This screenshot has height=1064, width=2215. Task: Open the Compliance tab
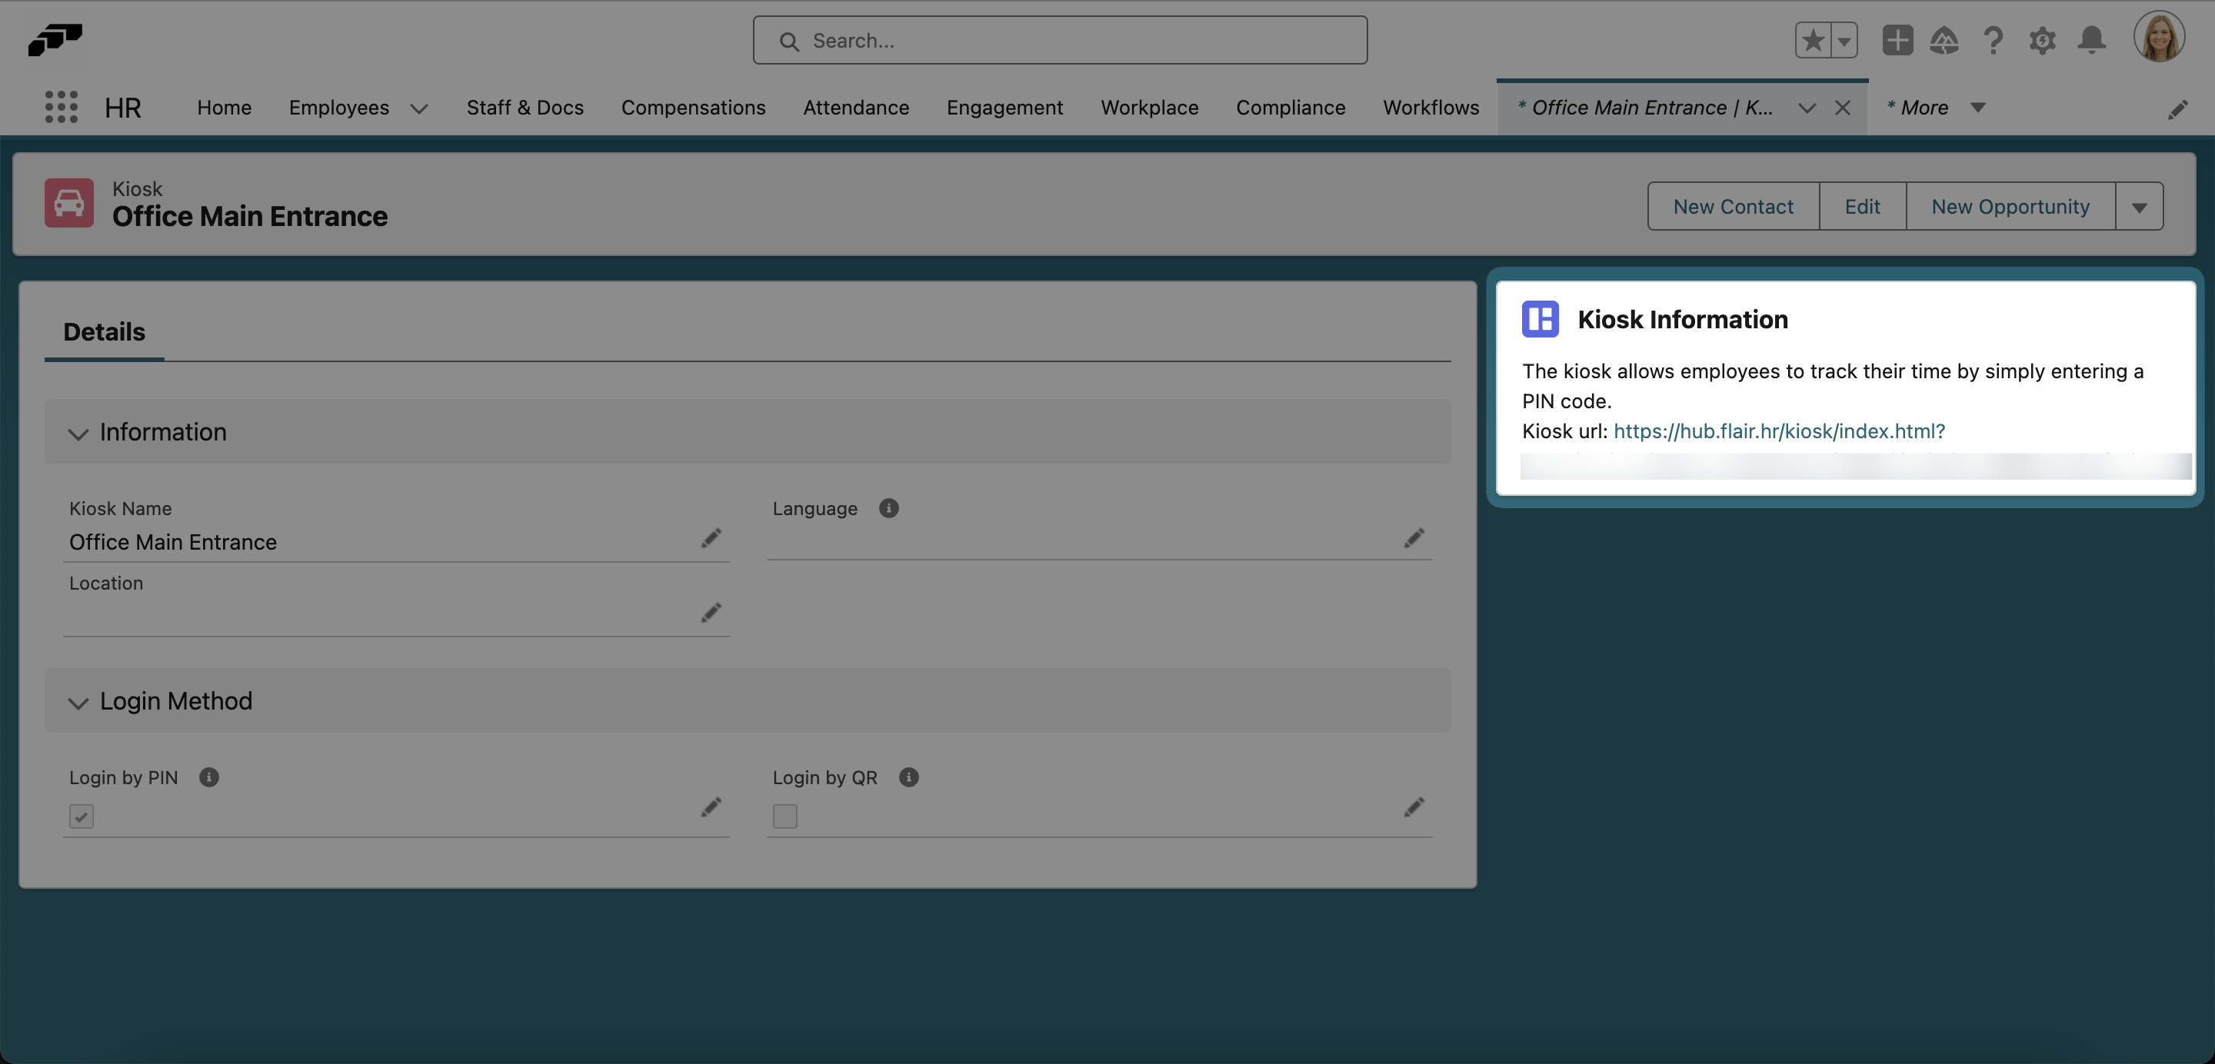(x=1291, y=108)
